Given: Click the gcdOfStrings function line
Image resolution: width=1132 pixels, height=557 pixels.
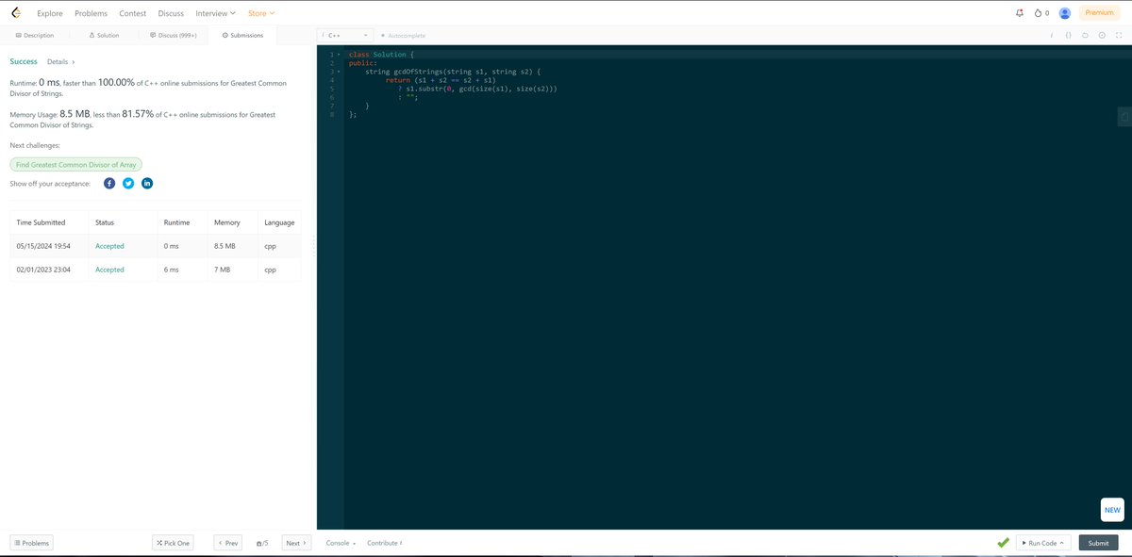Looking at the screenshot, I should [x=452, y=72].
